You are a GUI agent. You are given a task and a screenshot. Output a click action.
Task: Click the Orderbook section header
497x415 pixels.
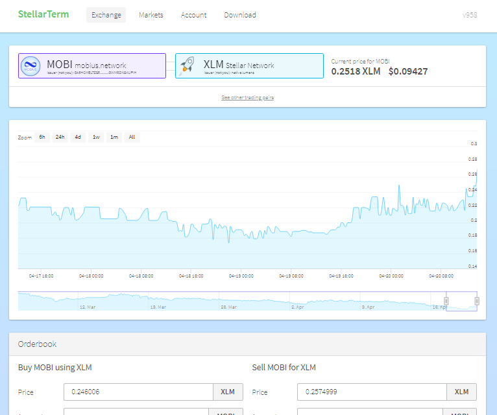pos(248,344)
